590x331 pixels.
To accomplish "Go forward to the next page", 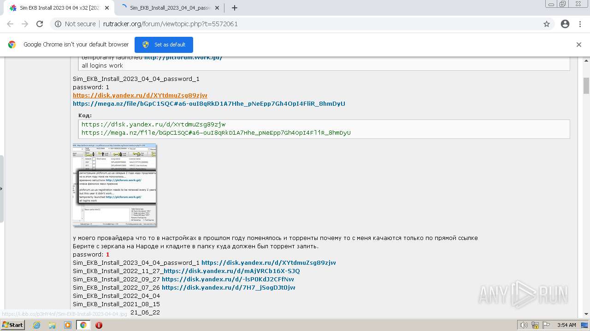I will click(25, 24).
